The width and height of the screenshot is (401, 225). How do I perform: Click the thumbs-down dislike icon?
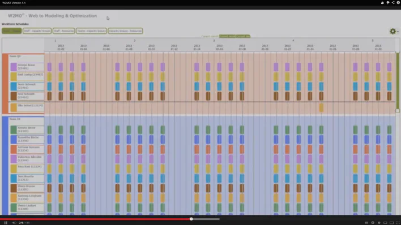coord(388,3)
